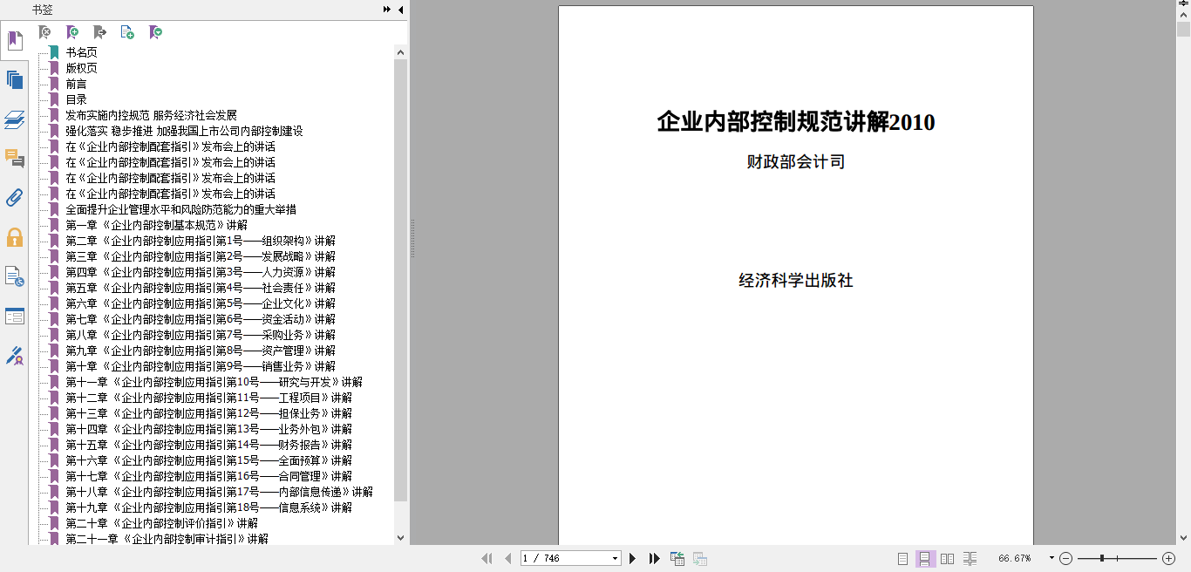Click the document with green plus icon
The height and width of the screenshot is (572, 1191).
pyautogui.click(x=127, y=32)
